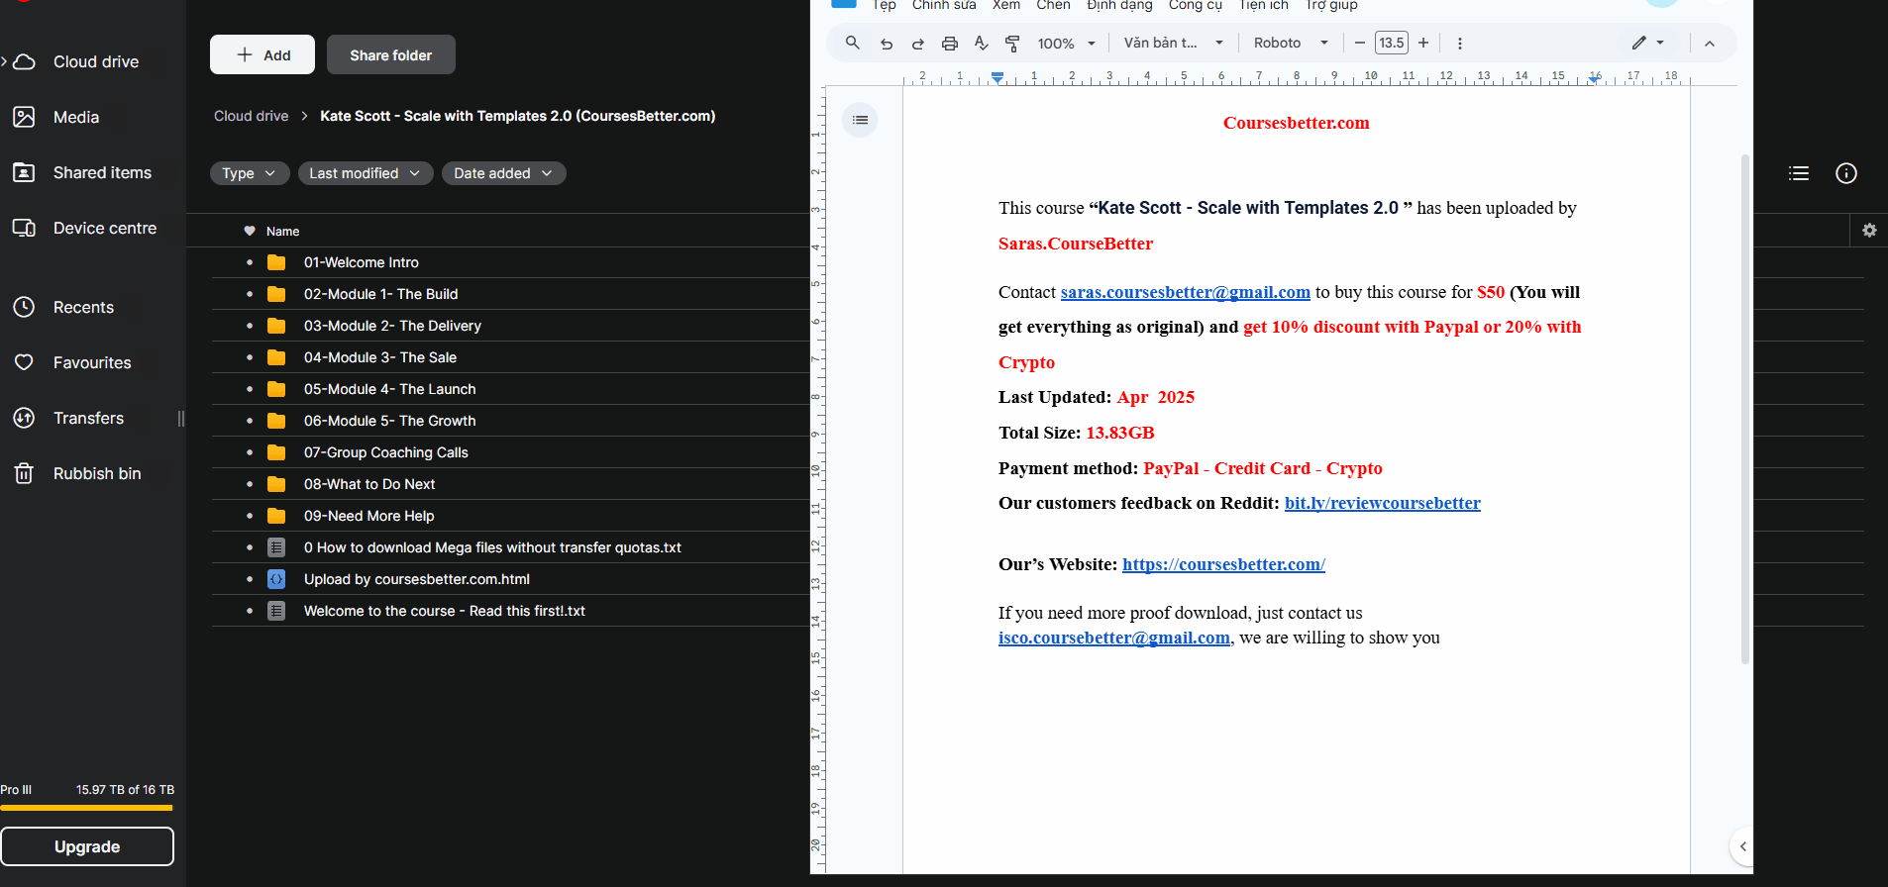
Task: Open the info panel icon
Action: coord(1846,173)
